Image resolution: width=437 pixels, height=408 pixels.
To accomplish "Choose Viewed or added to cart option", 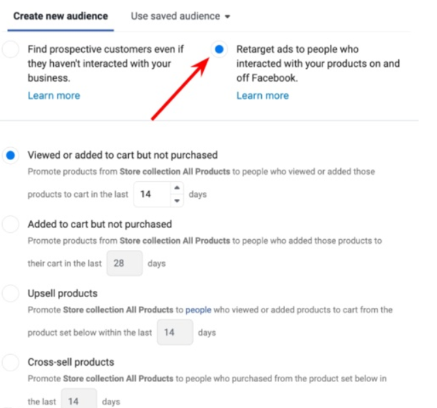I will (x=10, y=156).
